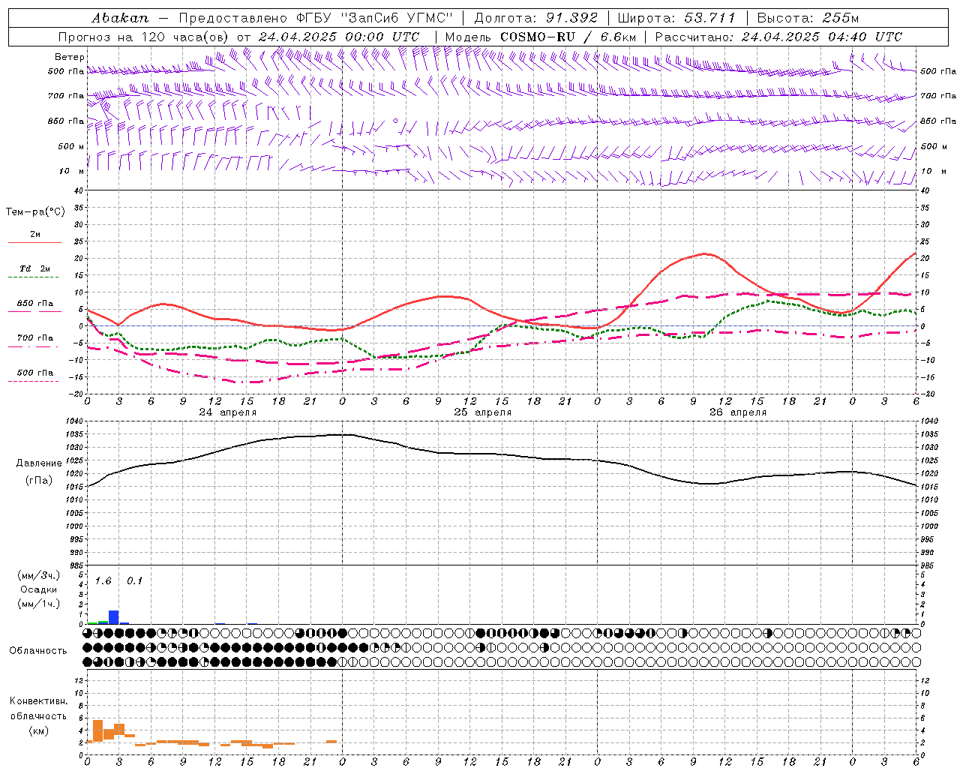Select the forecast start date 24.04.2025 00:00 UTC
Image resolution: width=960 pixels, height=768 pixels.
(x=339, y=37)
